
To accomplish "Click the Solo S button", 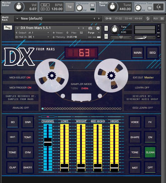I will click(106, 28).
